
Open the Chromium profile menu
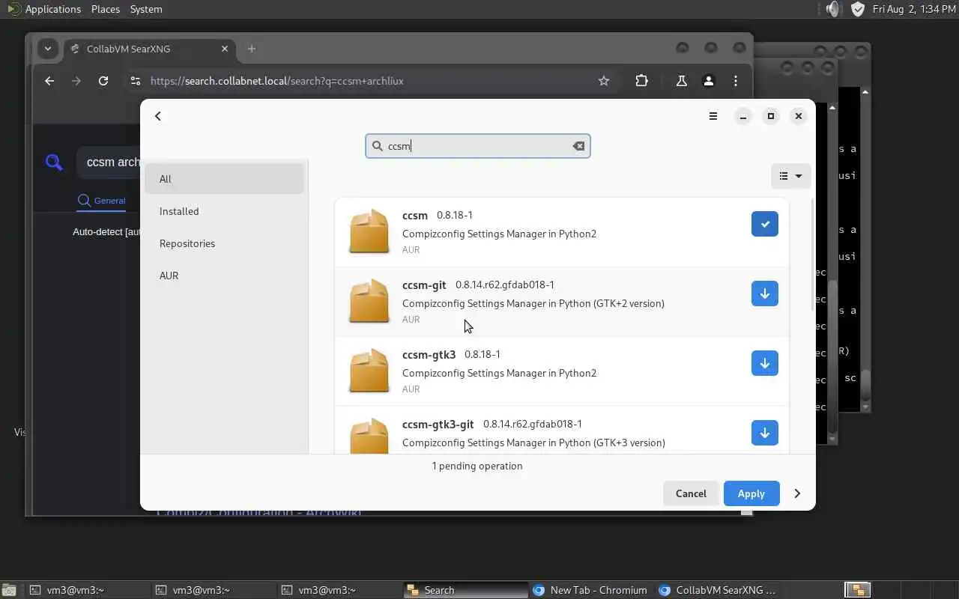point(709,81)
